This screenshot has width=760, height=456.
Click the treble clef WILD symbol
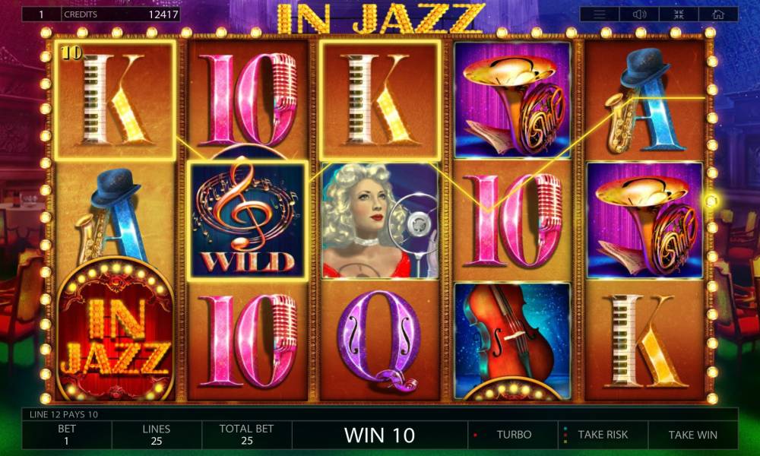247,220
